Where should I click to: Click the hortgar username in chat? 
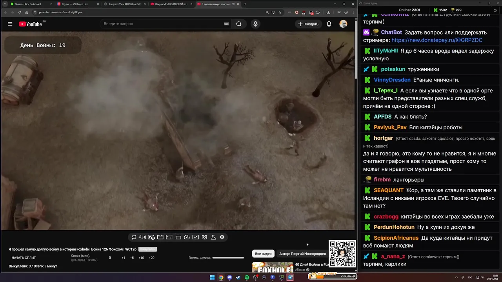click(x=384, y=138)
